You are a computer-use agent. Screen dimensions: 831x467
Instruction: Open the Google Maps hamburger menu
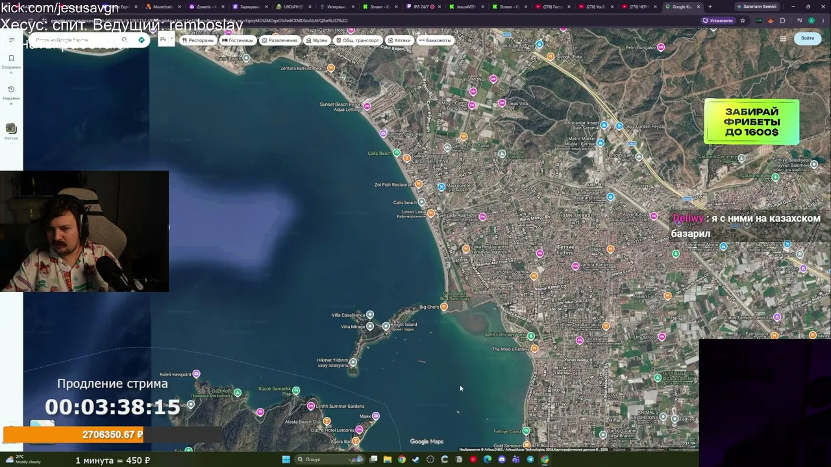(11, 40)
